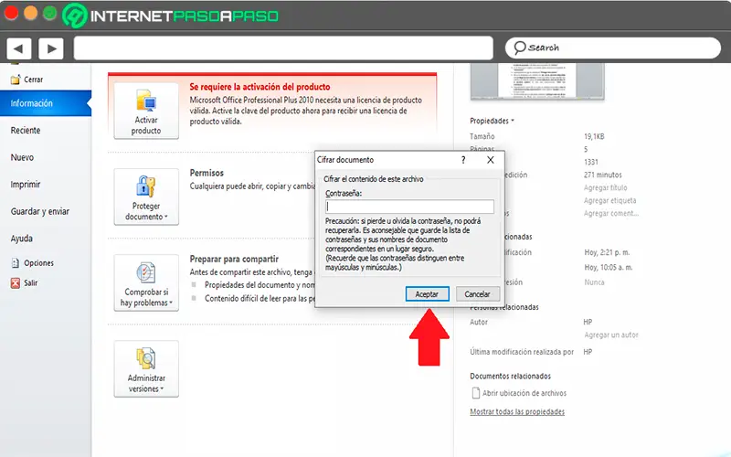Click Abrir ubicación de archivos link
The image size is (731, 457).
(524, 393)
